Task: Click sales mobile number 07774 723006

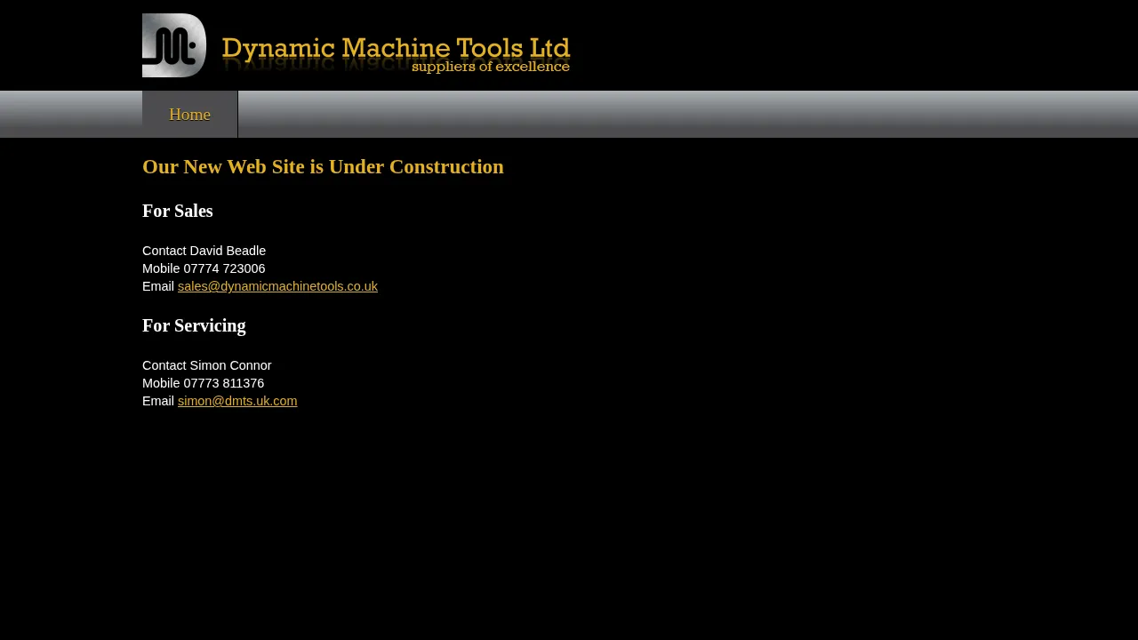Action: (x=224, y=268)
